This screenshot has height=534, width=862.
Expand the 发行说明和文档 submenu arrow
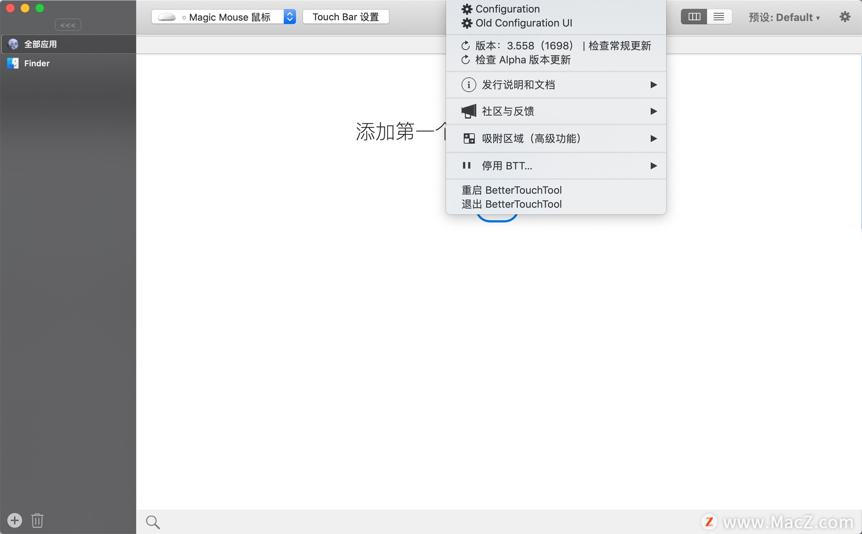(653, 84)
